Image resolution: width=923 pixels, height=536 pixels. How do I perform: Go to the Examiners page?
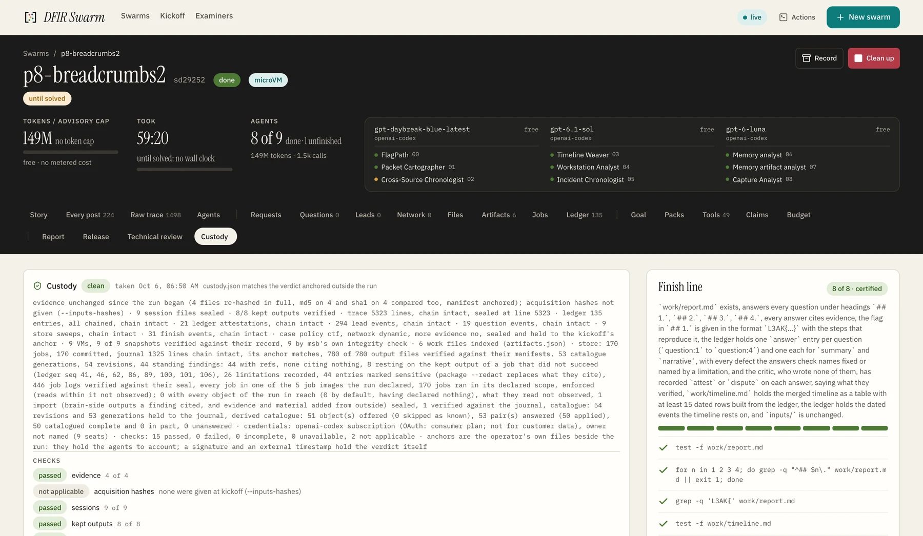(214, 16)
